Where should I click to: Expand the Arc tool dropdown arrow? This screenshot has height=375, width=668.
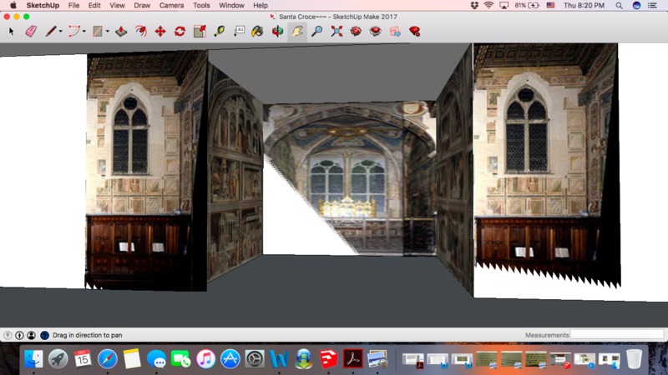click(84, 32)
